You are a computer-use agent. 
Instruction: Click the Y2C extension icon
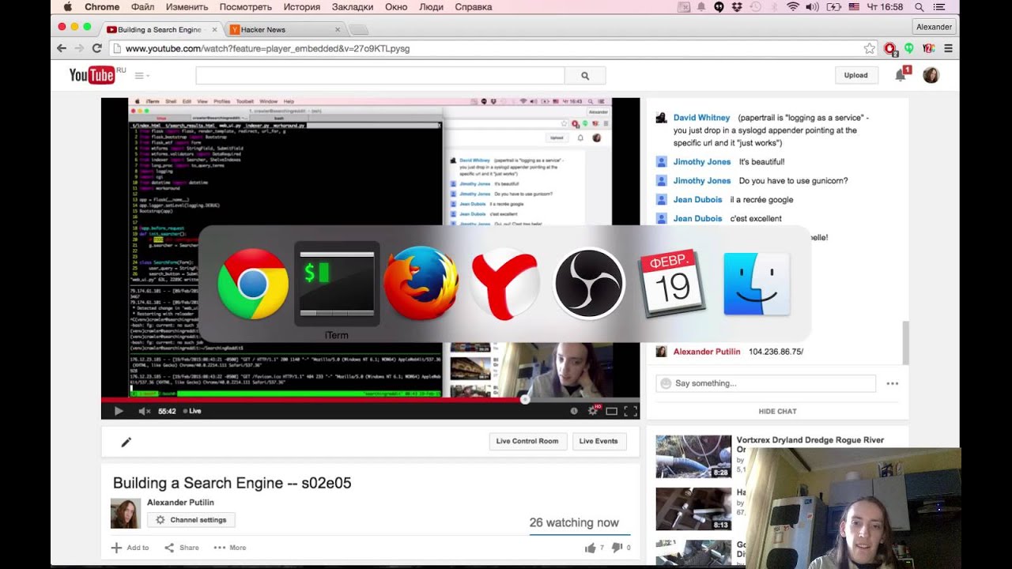pos(928,48)
